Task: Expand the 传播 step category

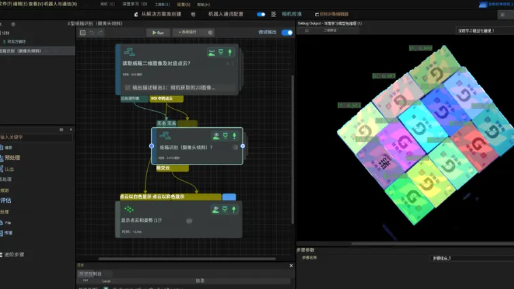Action: [x=6, y=233]
